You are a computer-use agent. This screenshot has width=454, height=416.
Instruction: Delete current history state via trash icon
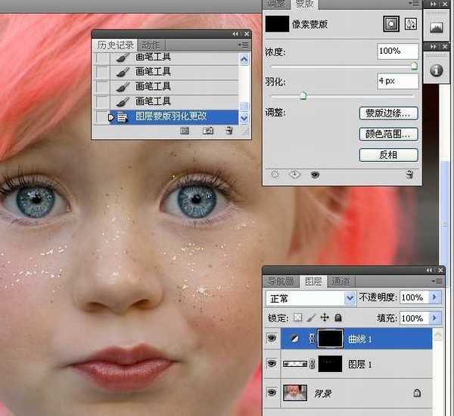[x=229, y=131]
